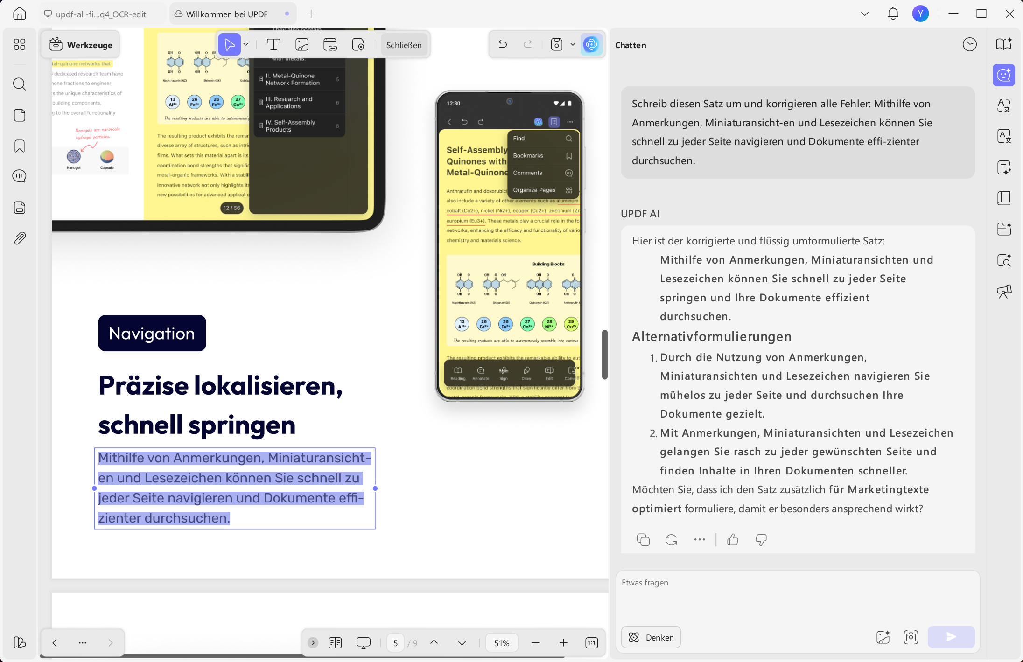
Task: Regenerate the AI response
Action: (x=671, y=540)
